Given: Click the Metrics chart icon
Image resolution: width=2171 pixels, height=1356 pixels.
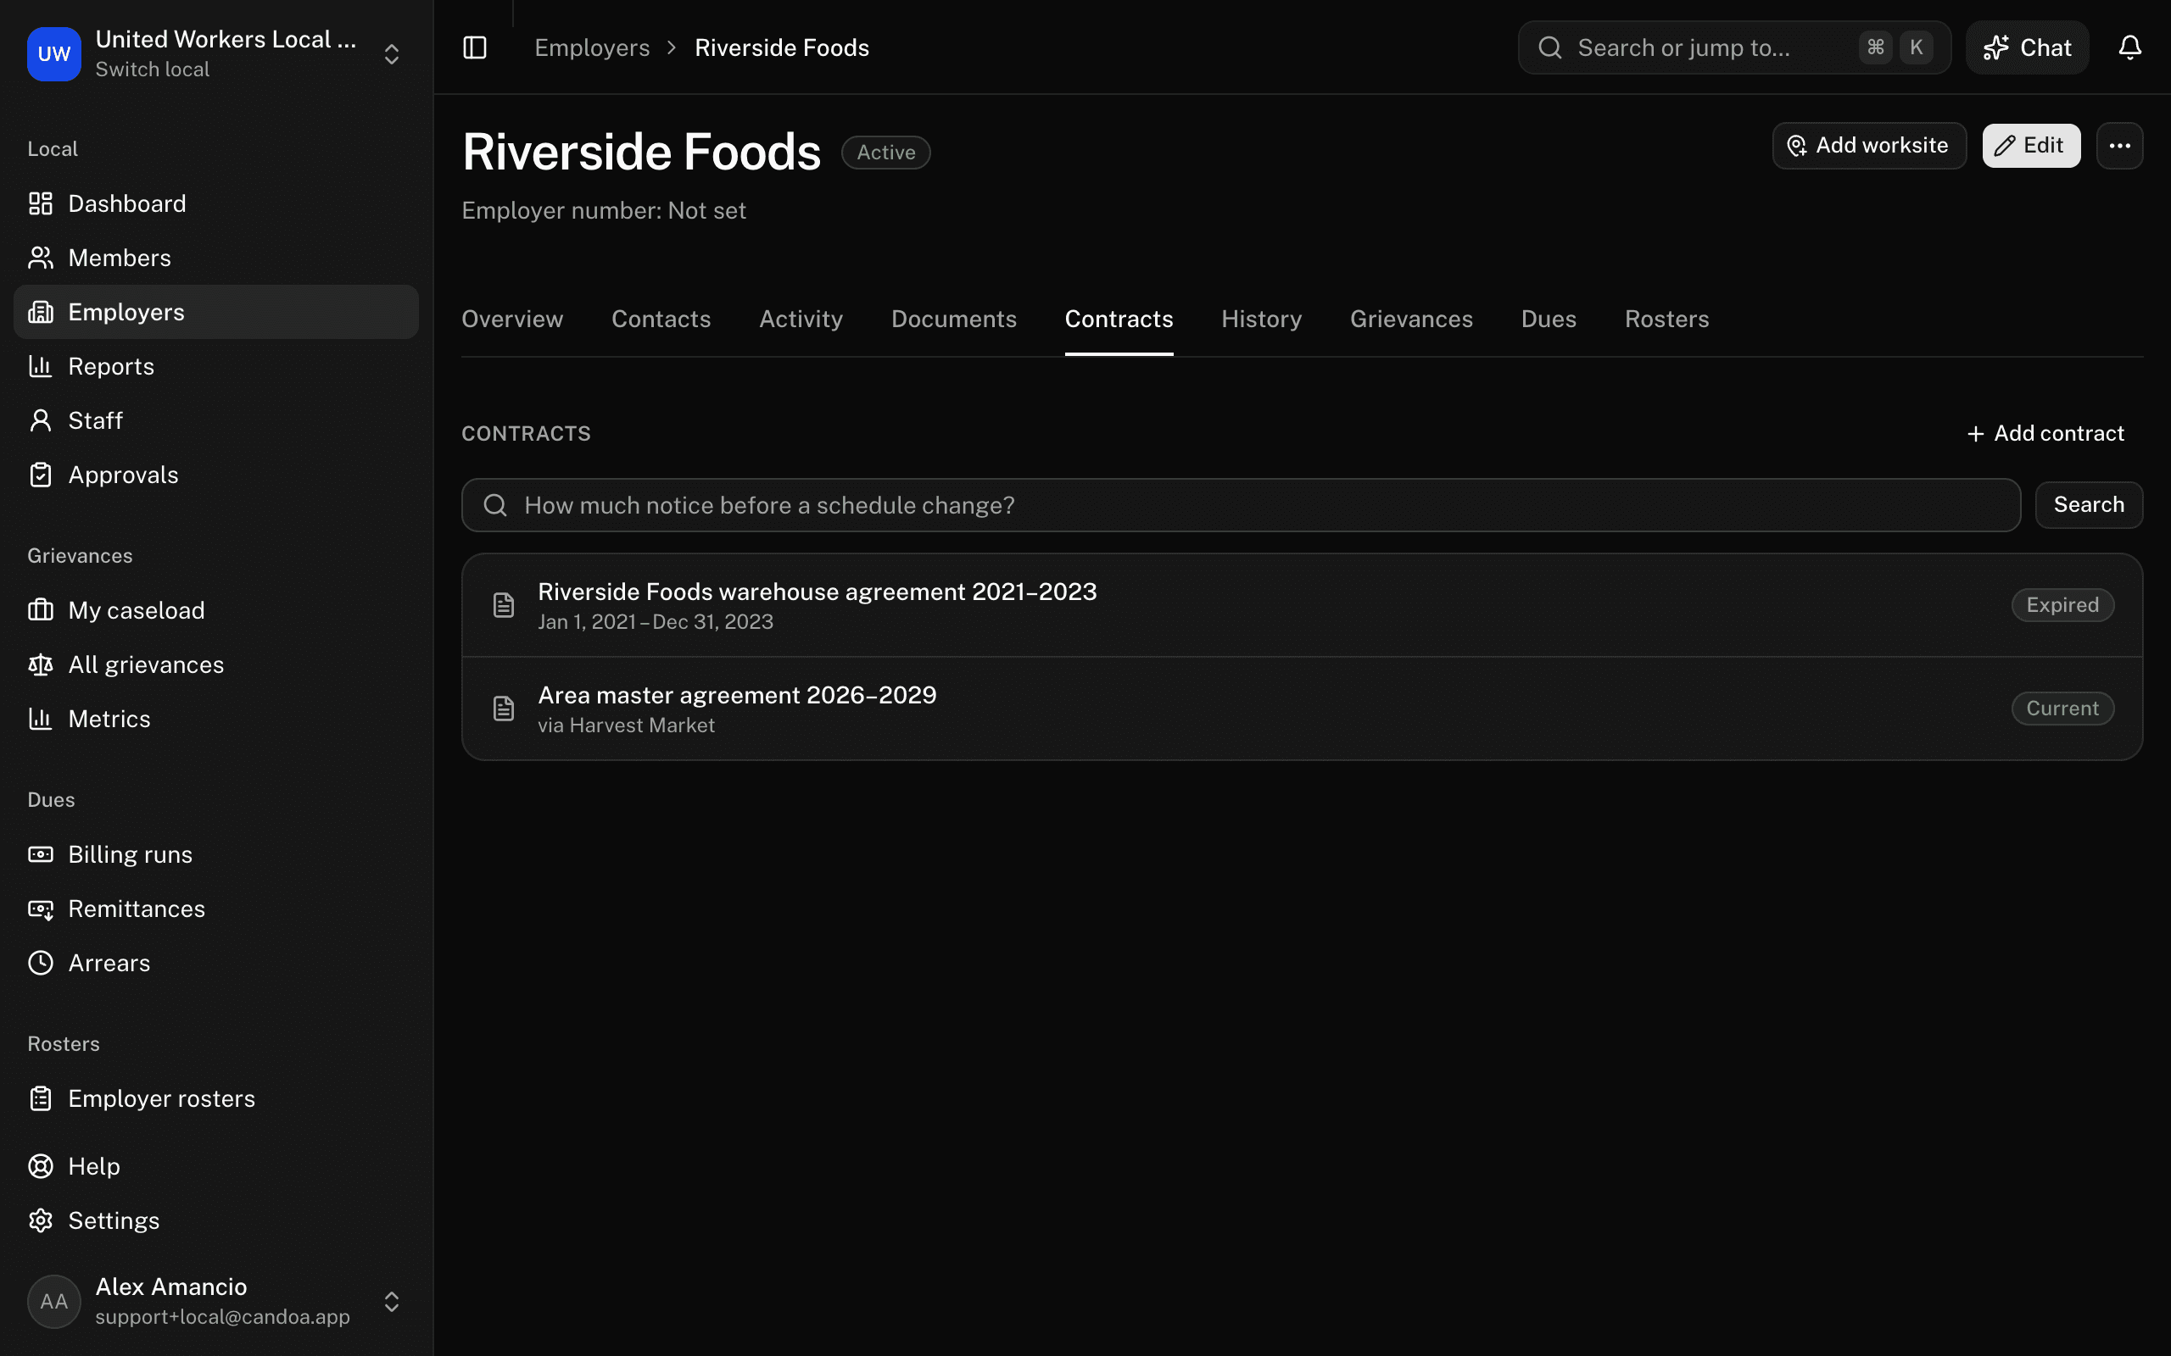Looking at the screenshot, I should coord(41,719).
